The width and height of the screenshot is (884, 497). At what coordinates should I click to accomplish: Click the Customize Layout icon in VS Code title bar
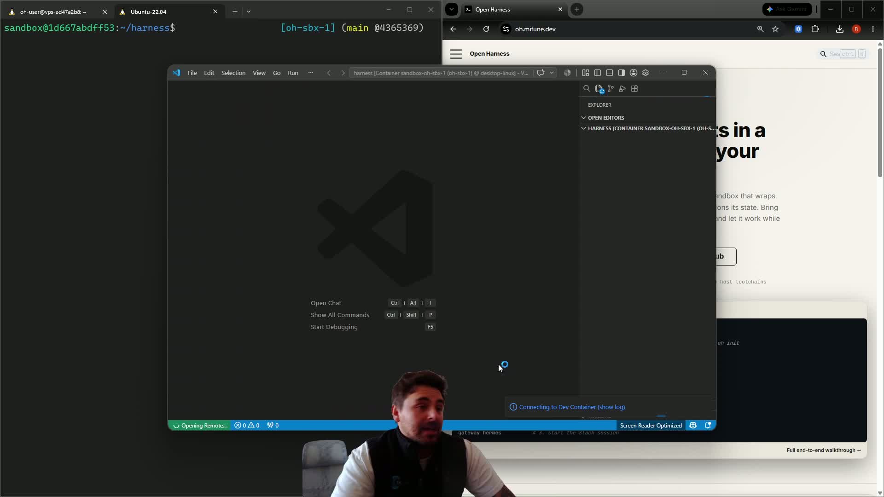point(586,73)
